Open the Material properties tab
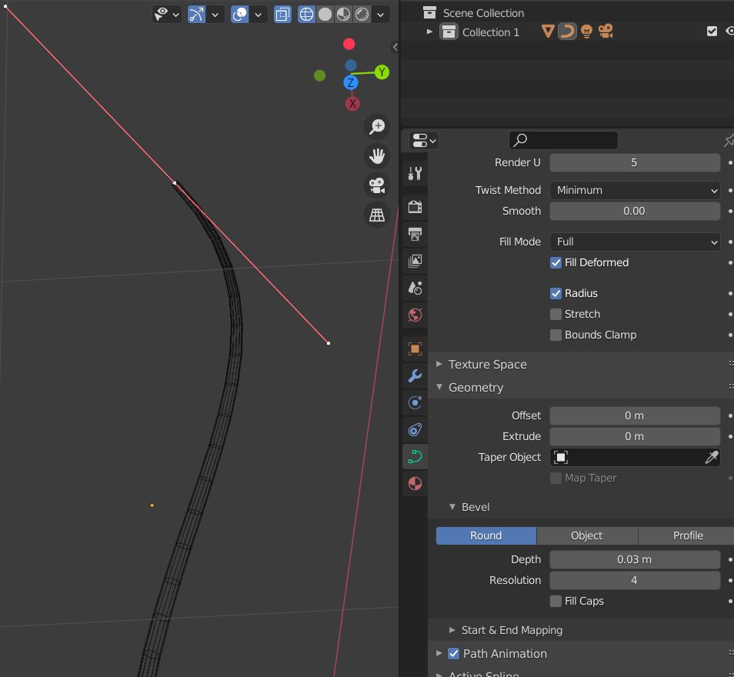 415,484
